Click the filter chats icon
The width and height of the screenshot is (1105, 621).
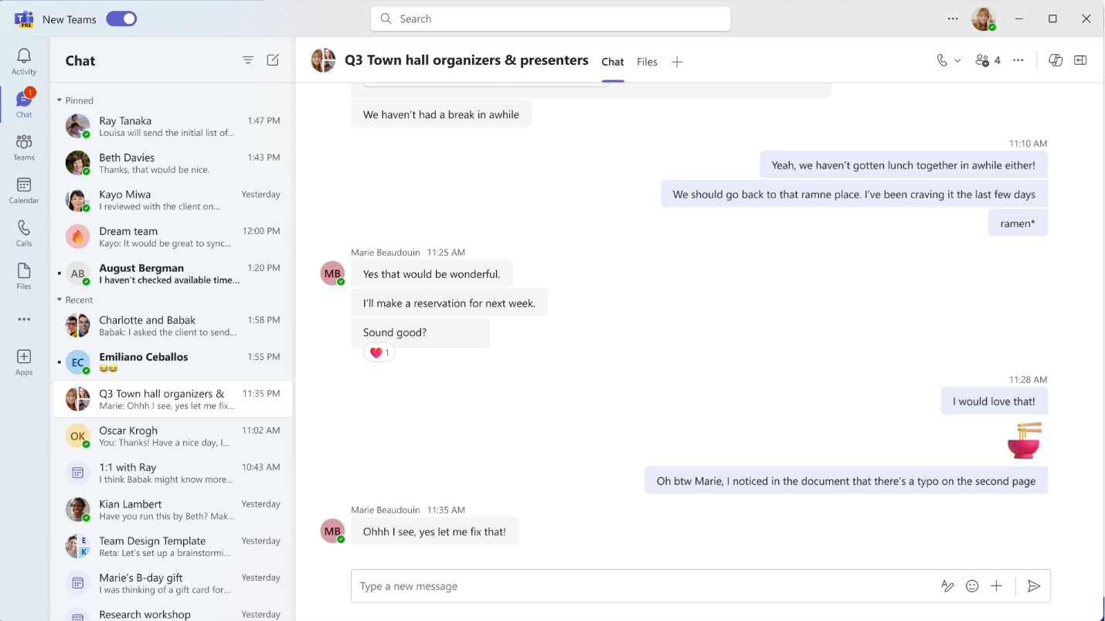[x=248, y=60]
